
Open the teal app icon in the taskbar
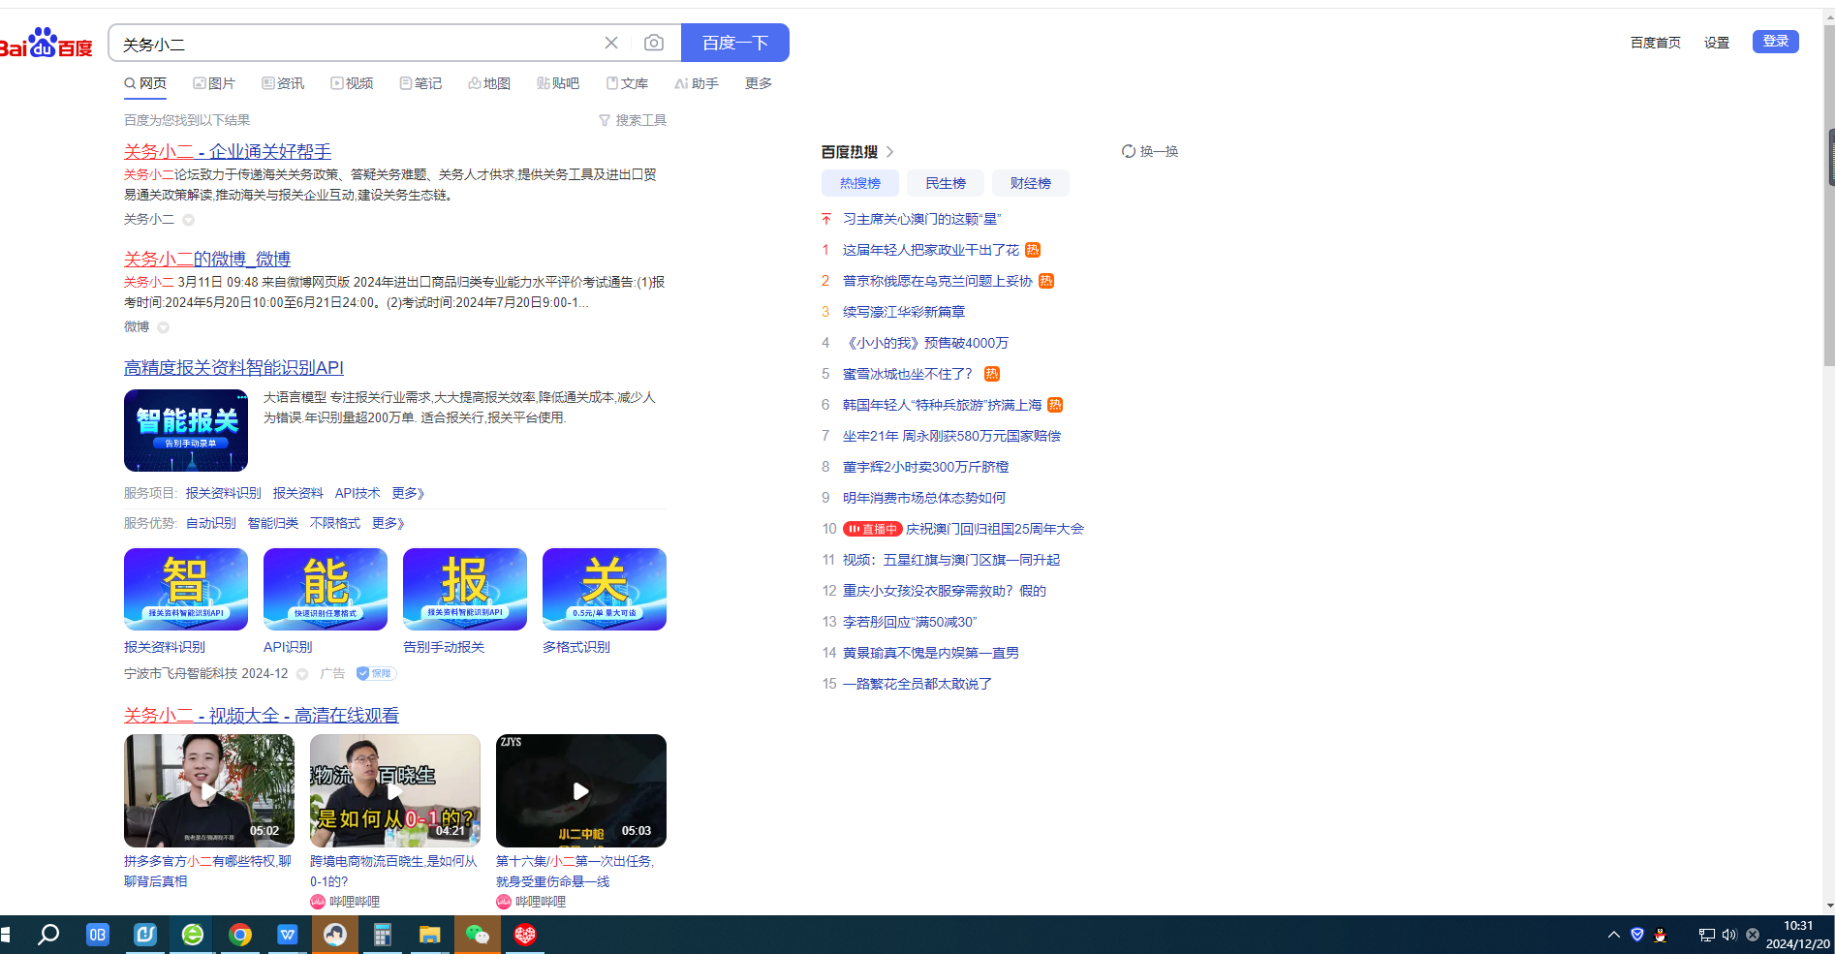point(145,935)
